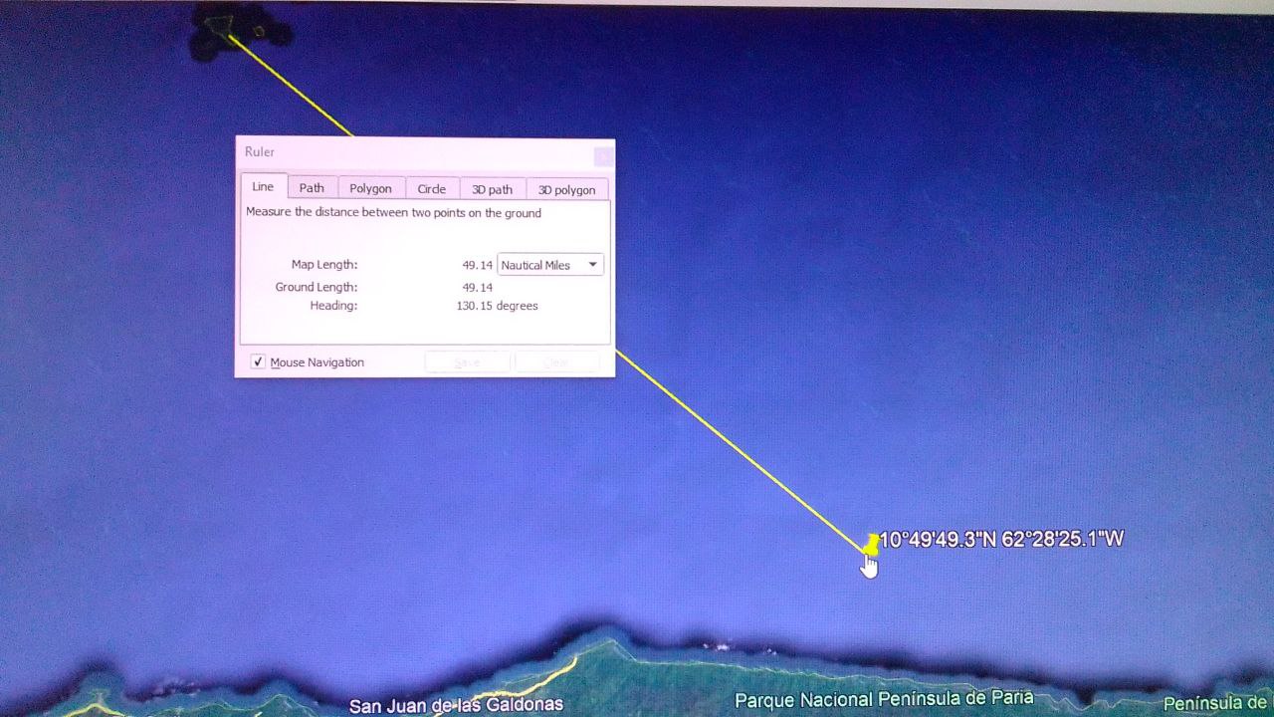Viewport: 1274px width, 717px height.
Task: Uncheck the Mouse Navigation checkbox
Action: (258, 362)
